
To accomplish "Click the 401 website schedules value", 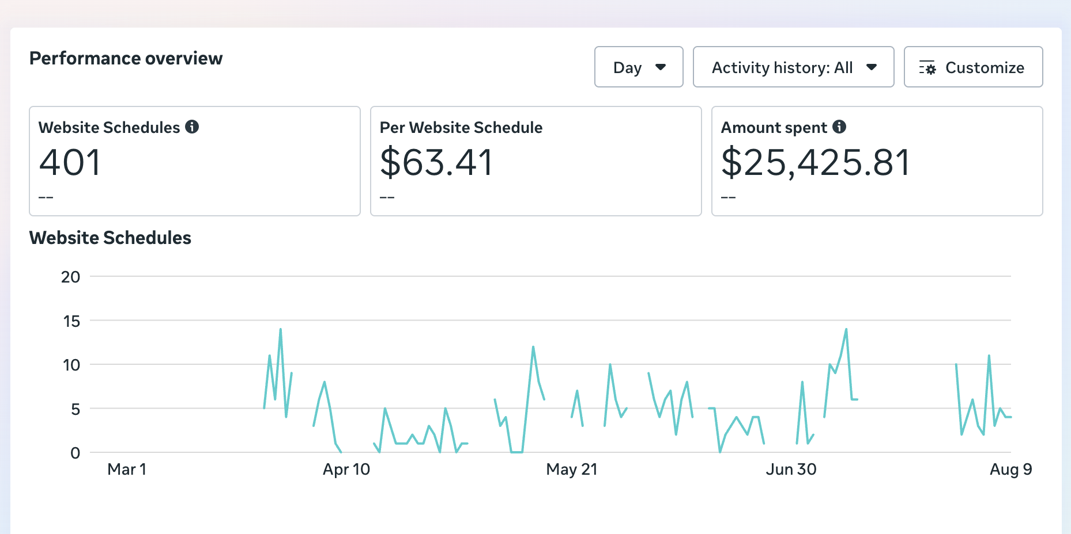I will [x=70, y=162].
